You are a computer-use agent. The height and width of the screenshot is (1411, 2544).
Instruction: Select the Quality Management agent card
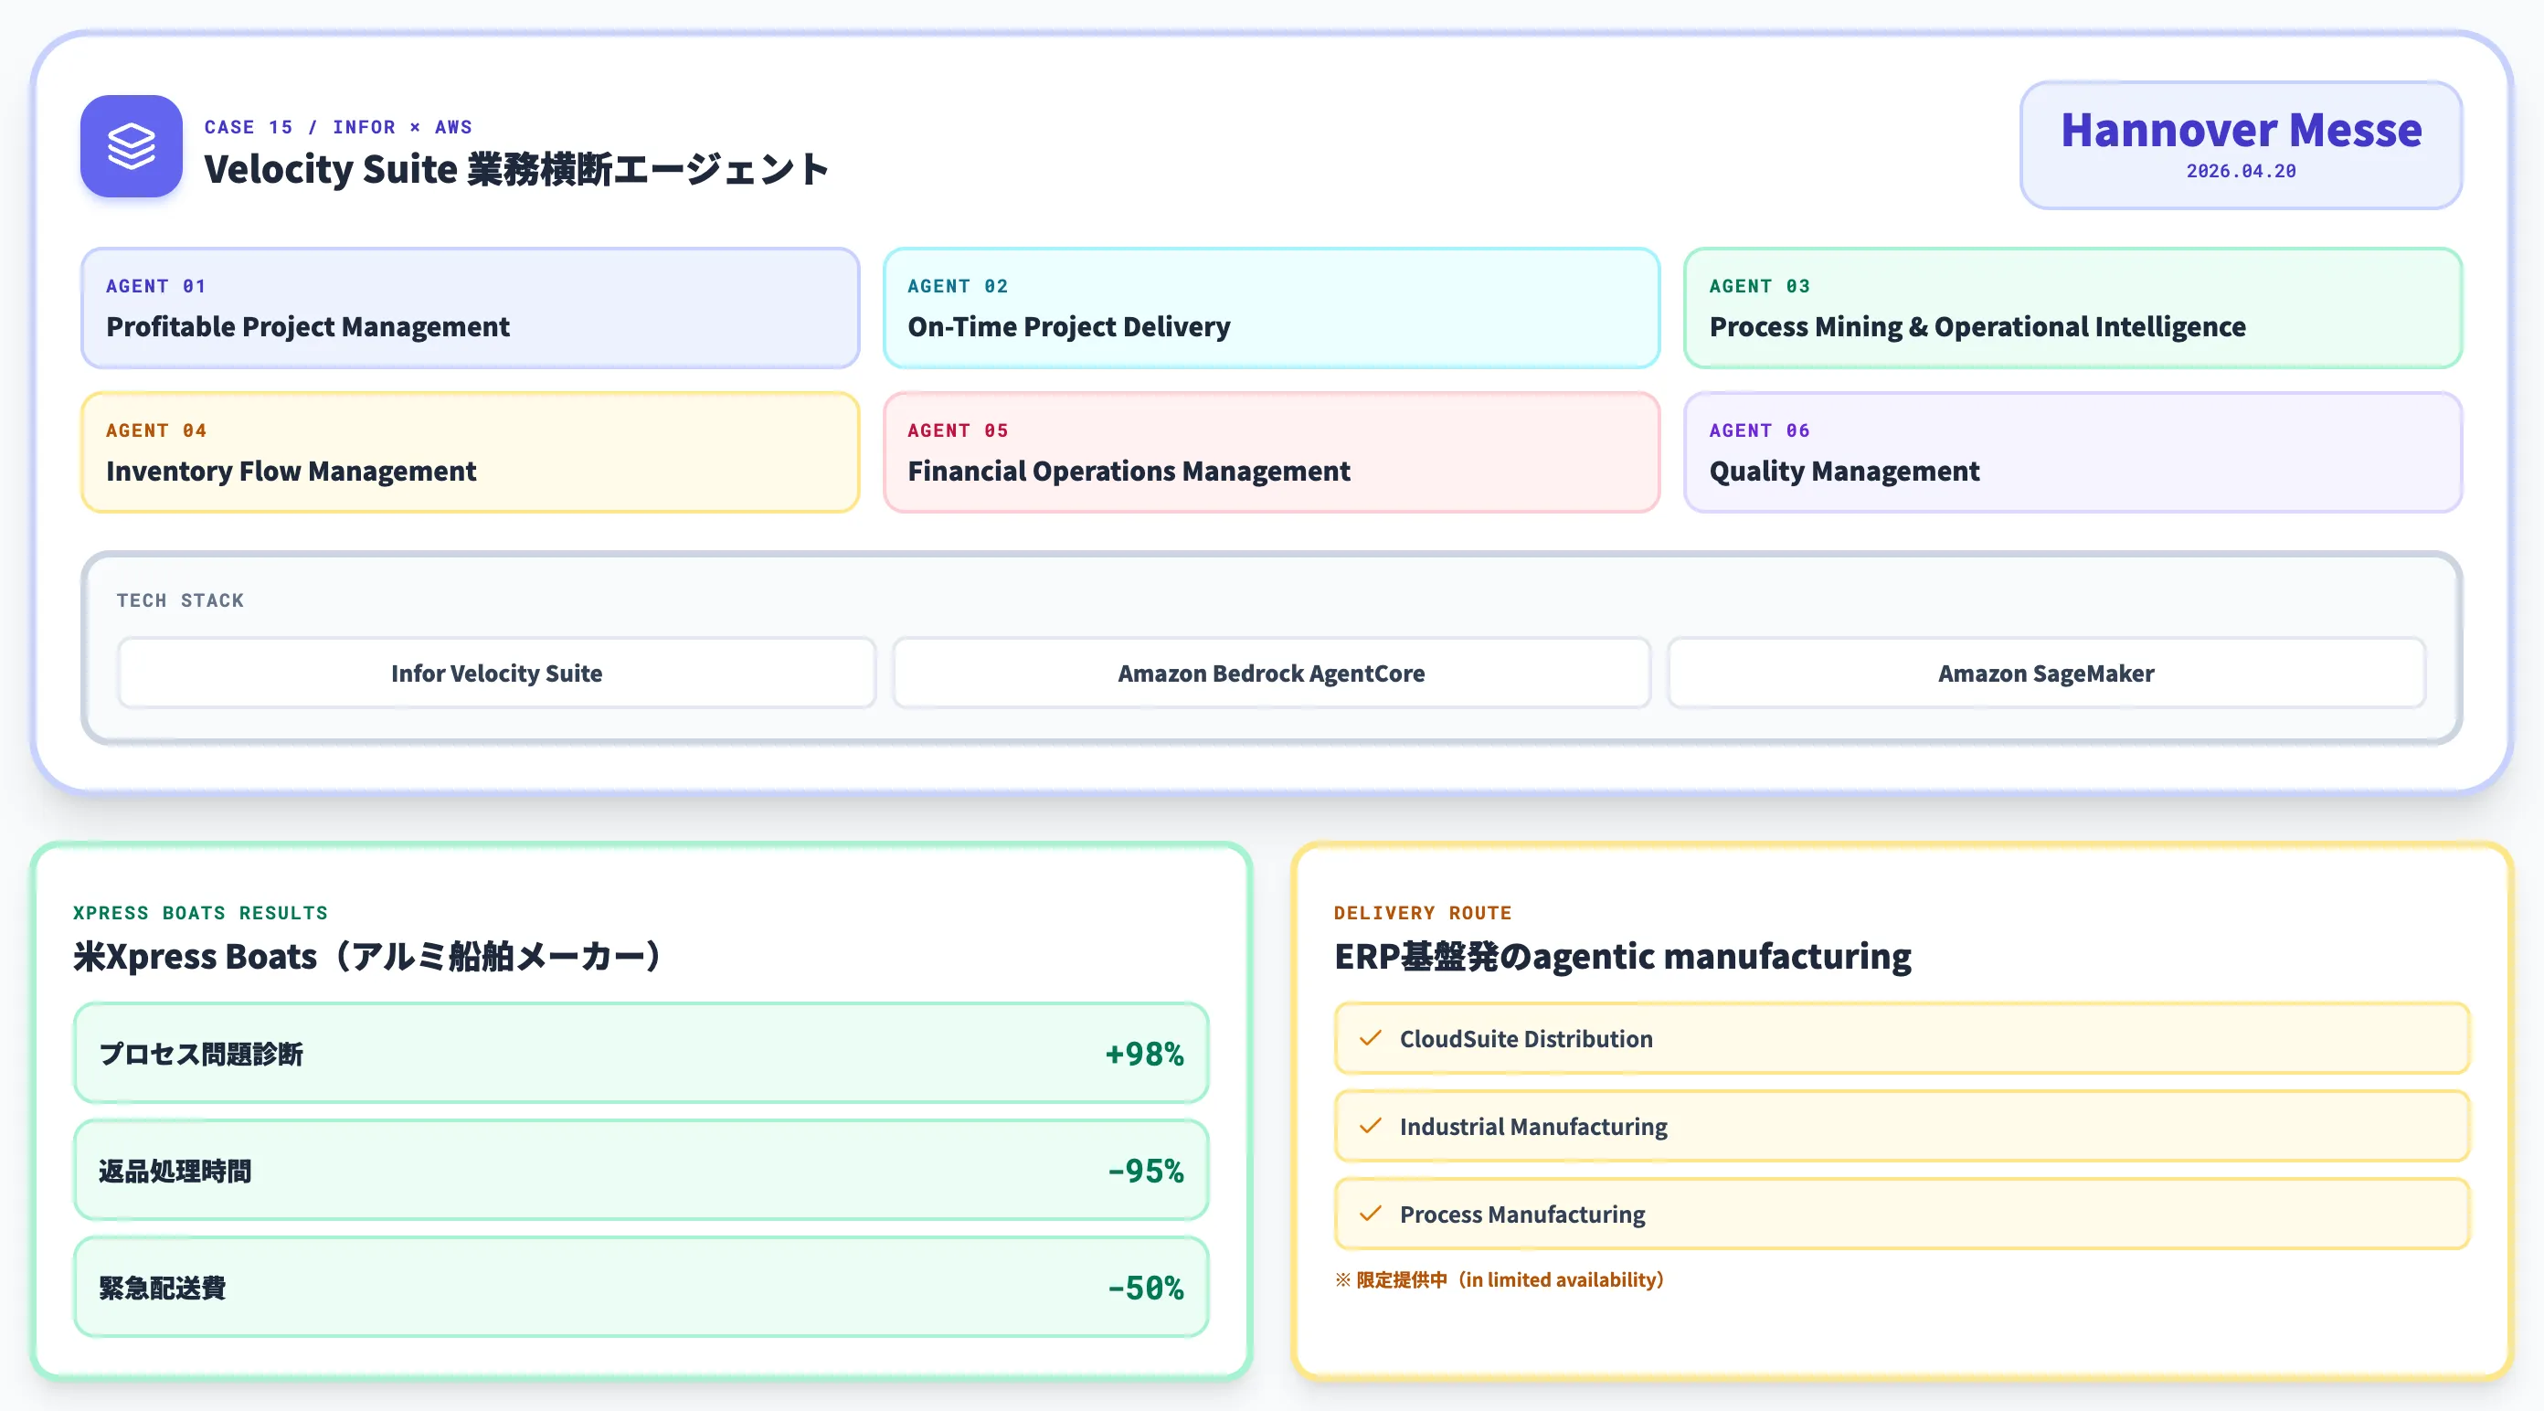[2072, 452]
